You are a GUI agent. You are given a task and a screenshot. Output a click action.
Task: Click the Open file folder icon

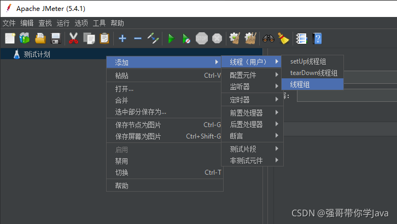[x=40, y=38]
